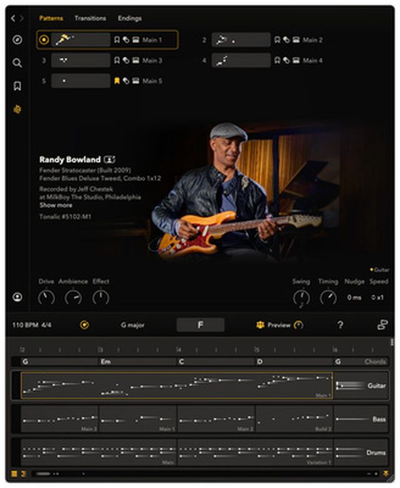
Task: Click the tag icon on Main 1 pattern
Action: pos(126,40)
